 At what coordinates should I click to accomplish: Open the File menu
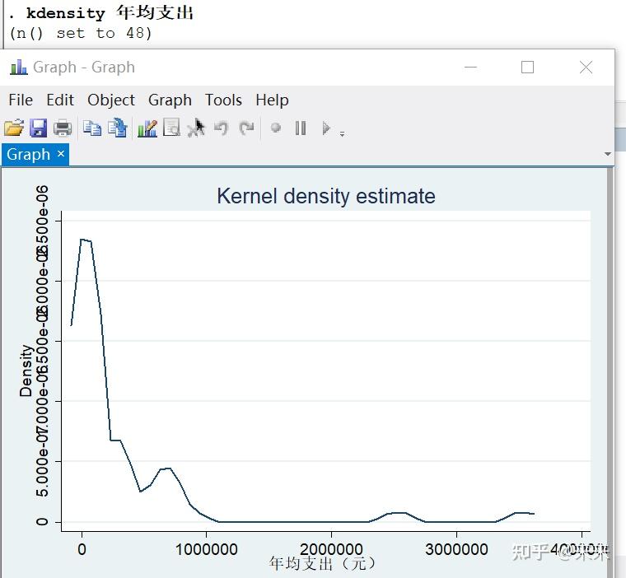pyautogui.click(x=21, y=100)
